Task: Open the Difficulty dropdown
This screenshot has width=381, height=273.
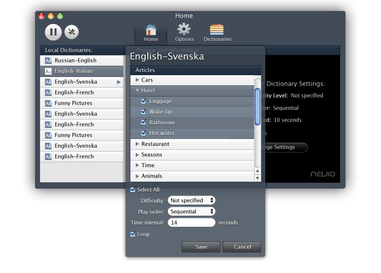Action: [191, 200]
